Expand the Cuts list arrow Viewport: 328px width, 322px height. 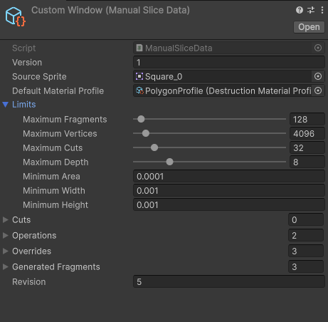[5, 219]
